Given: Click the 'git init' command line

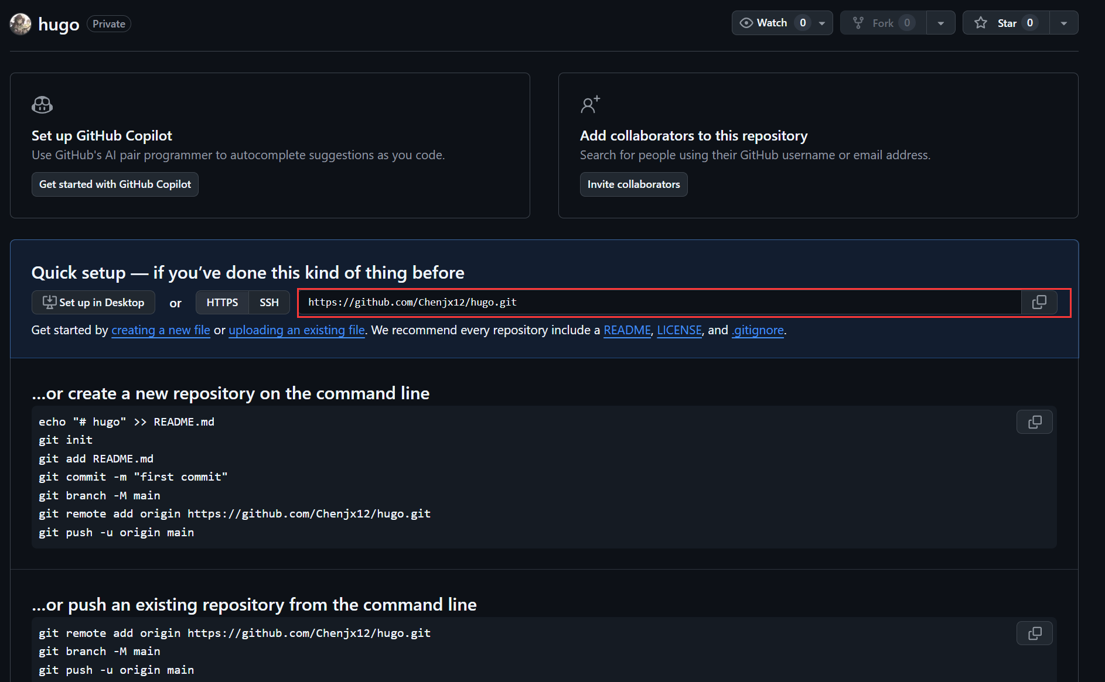Looking at the screenshot, I should (x=66, y=440).
